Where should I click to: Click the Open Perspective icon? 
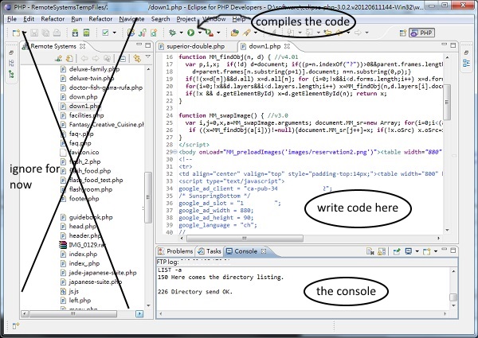(403, 33)
